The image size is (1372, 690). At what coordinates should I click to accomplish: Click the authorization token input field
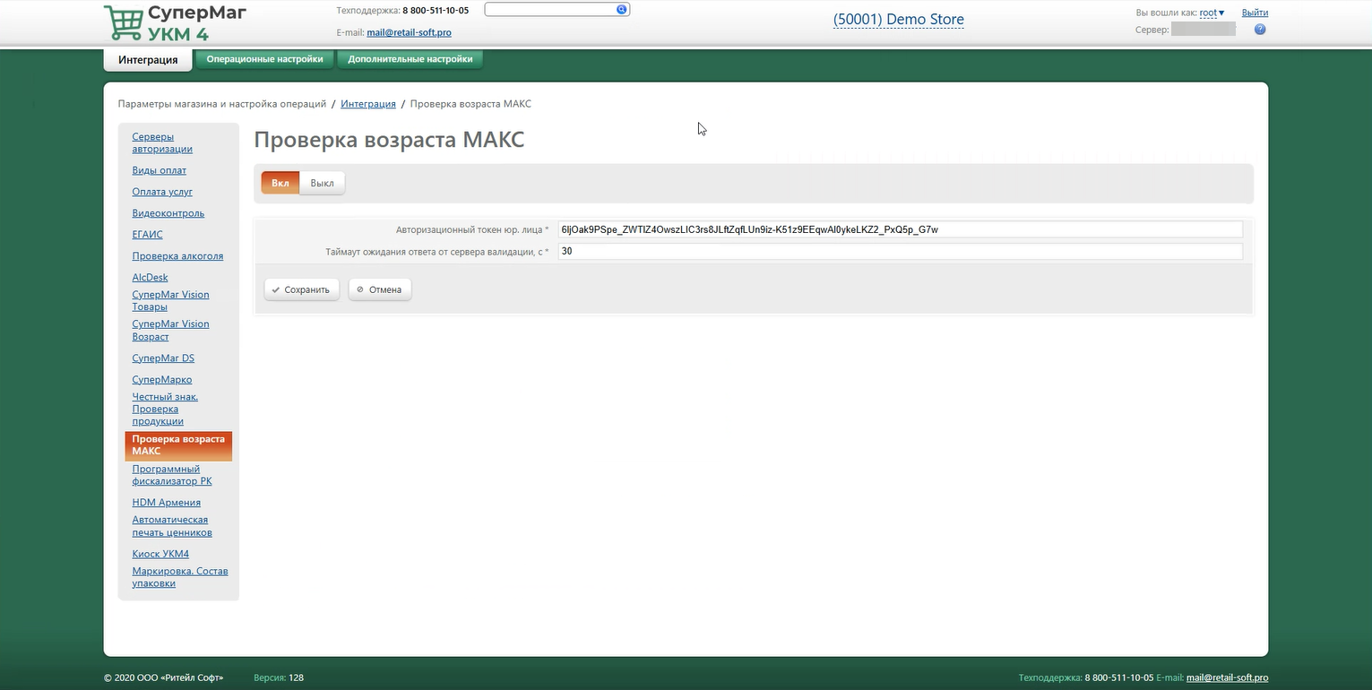[900, 229]
